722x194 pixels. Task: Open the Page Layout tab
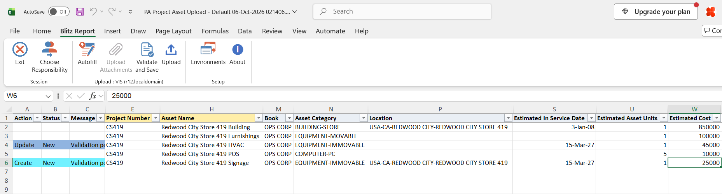(173, 31)
